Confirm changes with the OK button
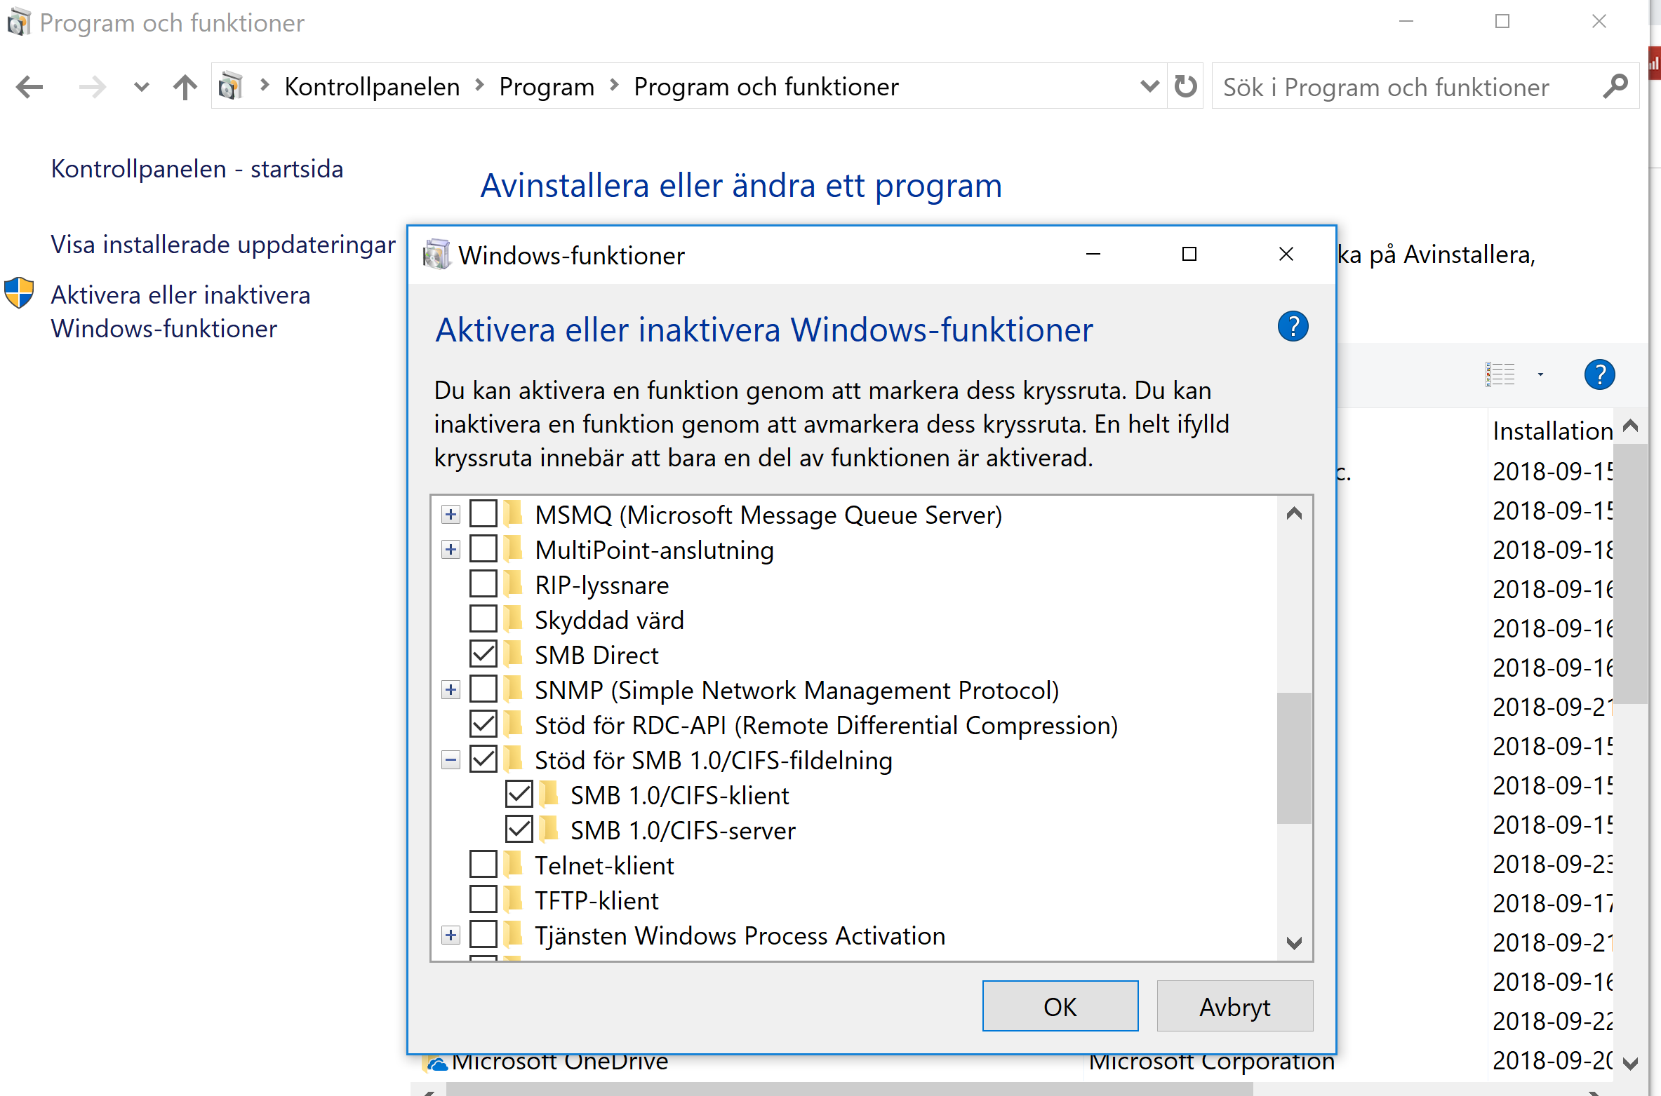 point(1060,1006)
